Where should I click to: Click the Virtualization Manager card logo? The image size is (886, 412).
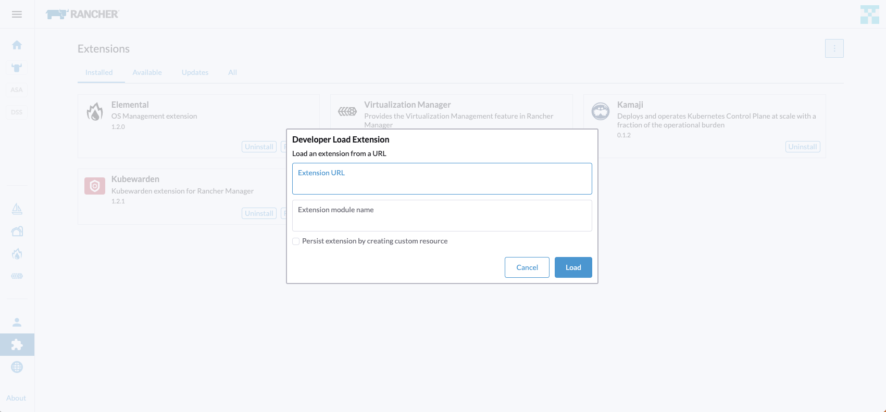(x=347, y=111)
